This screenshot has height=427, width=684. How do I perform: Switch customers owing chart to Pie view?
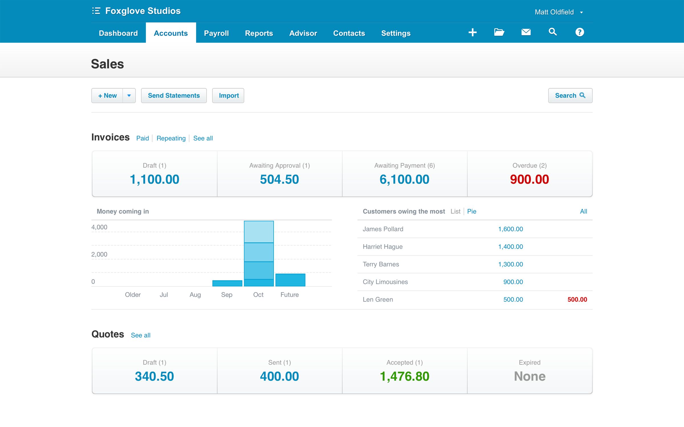pyautogui.click(x=472, y=211)
